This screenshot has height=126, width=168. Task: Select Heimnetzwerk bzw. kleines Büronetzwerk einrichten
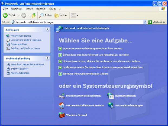(x=101, y=61)
